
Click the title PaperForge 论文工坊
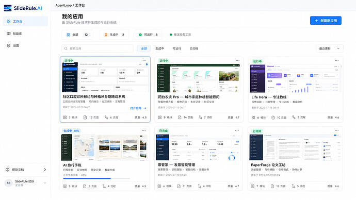tap(268, 165)
